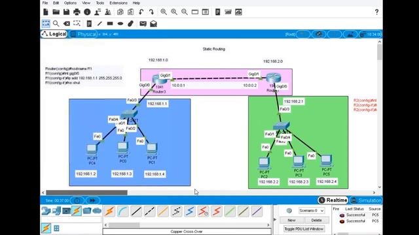Choose the Inspect magnifier tool
The width and height of the screenshot is (419, 235).
pos(56,23)
